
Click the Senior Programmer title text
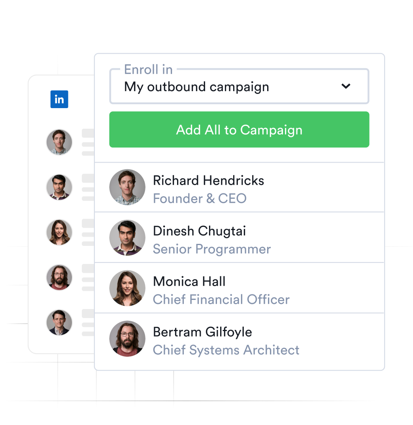click(x=212, y=249)
